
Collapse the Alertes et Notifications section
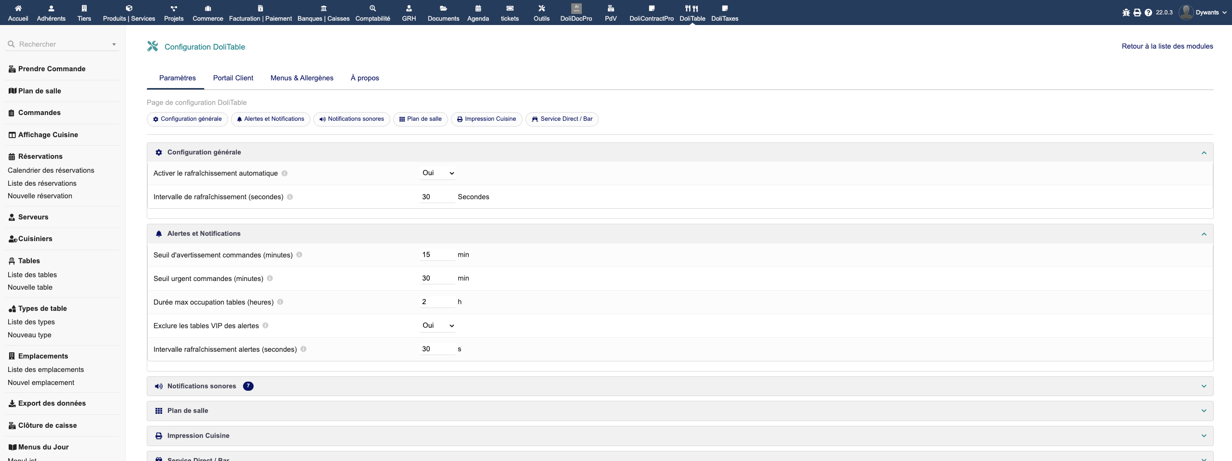tap(1204, 234)
